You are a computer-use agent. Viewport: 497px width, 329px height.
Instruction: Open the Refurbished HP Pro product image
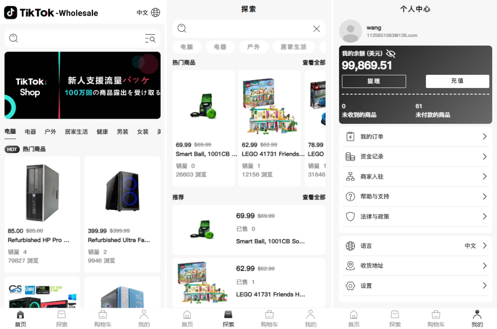(x=42, y=192)
